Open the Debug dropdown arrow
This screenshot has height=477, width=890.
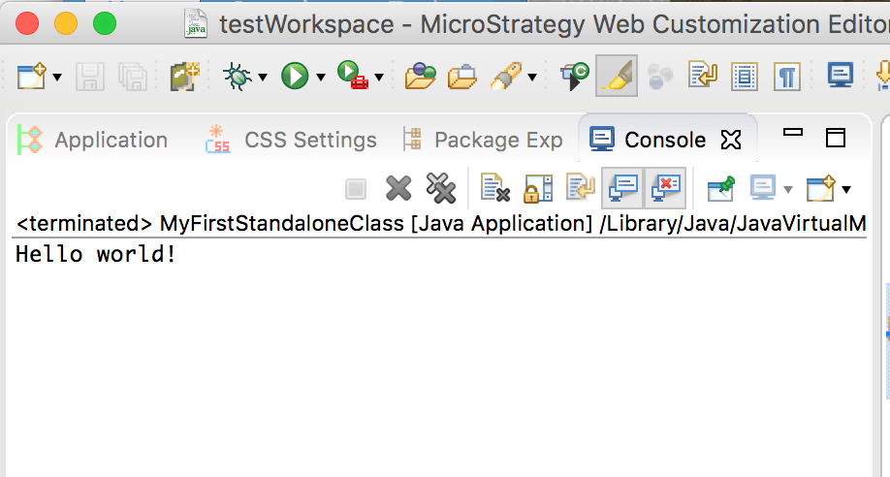tap(262, 77)
